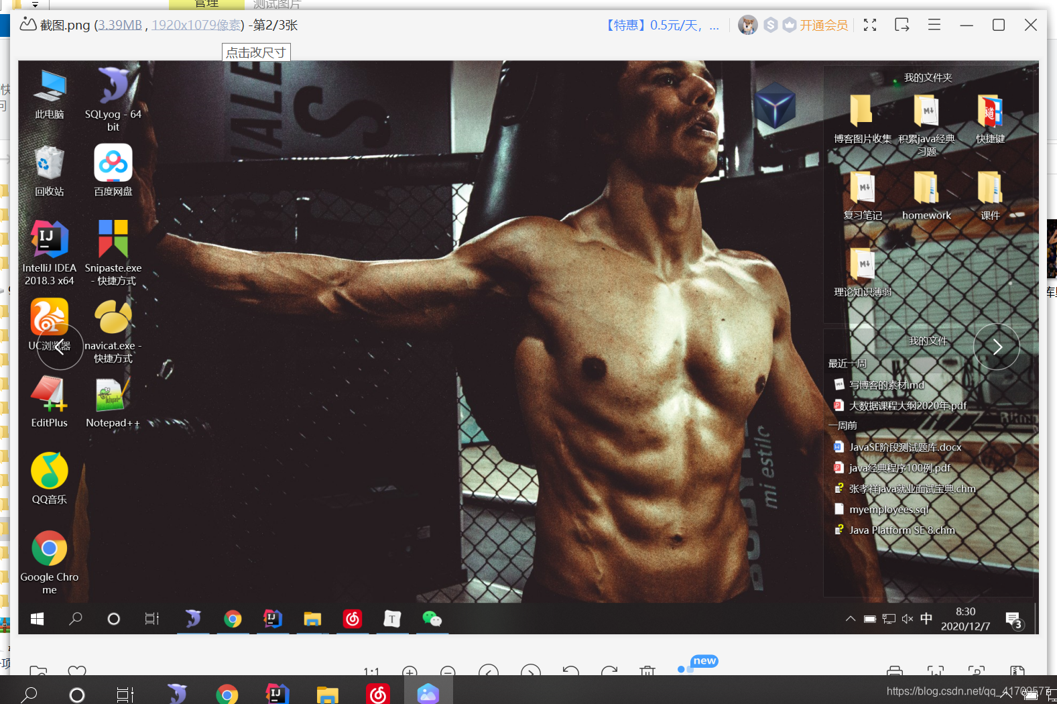Viewport: 1057px width, 704px height.
Task: Click 回收站 recycle bin in the viewed screenshot
Action: (x=50, y=171)
